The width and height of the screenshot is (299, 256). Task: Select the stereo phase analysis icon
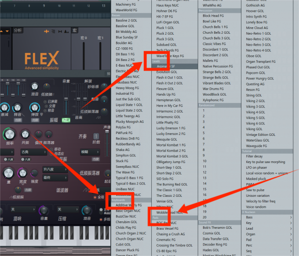coord(60,32)
